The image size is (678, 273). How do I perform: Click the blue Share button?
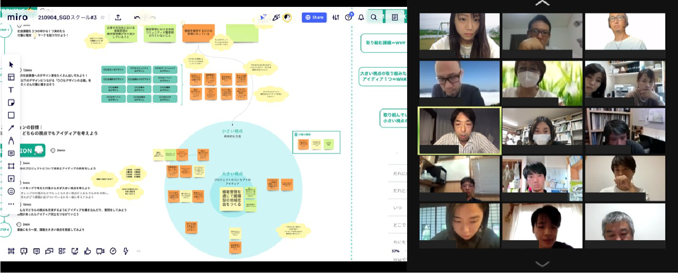314,17
